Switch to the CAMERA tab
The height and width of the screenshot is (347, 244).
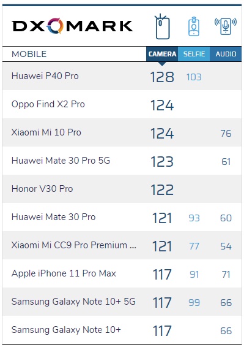coord(162,54)
